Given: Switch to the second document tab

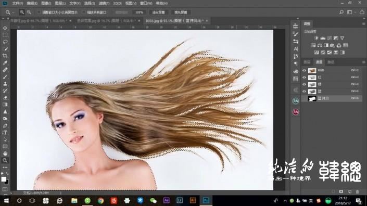Looking at the screenshot, I should click(107, 21).
